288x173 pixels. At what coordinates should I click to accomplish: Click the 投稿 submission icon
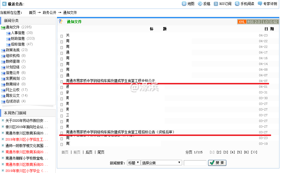click(x=200, y=4)
